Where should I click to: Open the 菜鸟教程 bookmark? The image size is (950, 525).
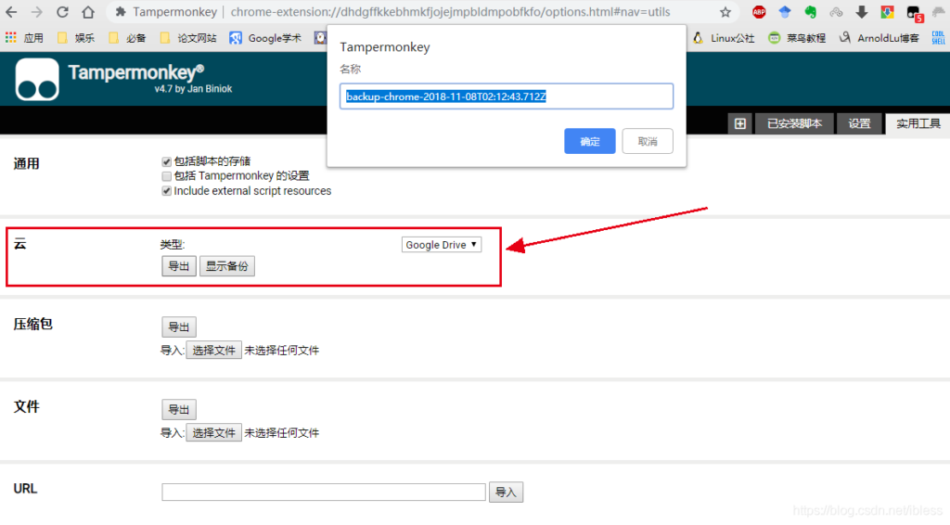tap(797, 38)
